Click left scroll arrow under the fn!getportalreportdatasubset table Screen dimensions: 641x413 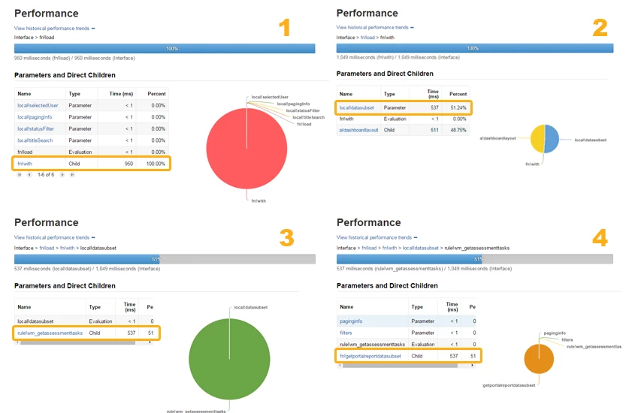(340, 365)
